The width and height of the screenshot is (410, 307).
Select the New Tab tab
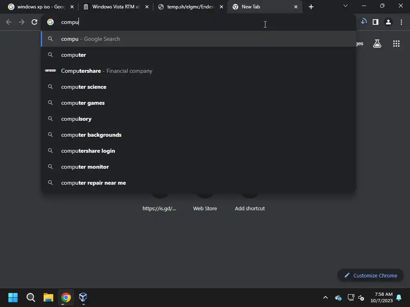[x=265, y=7]
